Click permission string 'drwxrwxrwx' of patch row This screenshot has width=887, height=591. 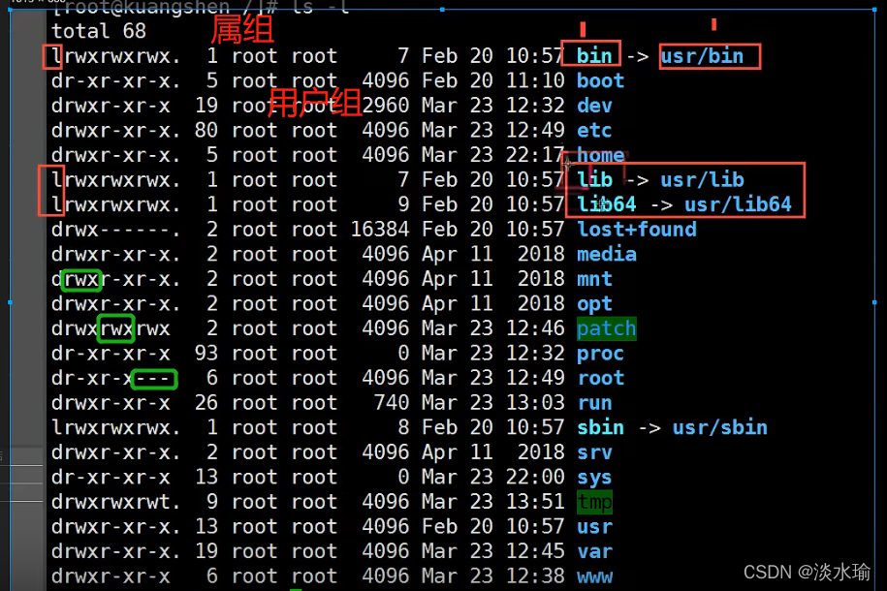pos(111,328)
